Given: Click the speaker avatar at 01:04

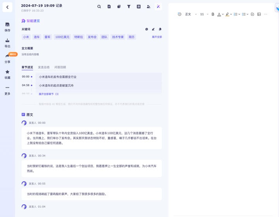Looking at the screenshot, I should click(24, 207).
